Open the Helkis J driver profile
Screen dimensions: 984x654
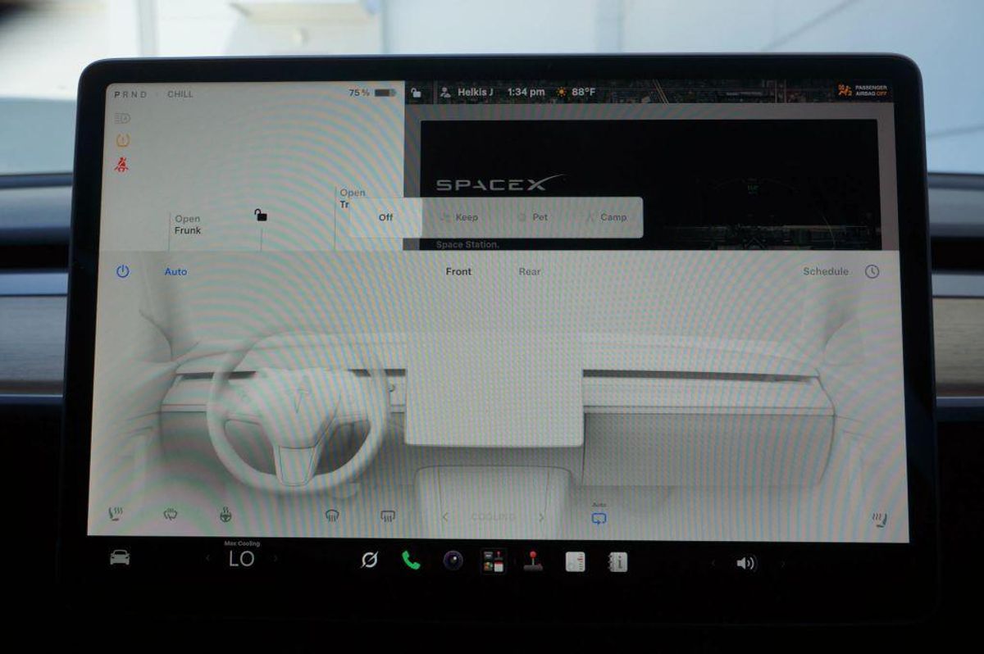467,93
